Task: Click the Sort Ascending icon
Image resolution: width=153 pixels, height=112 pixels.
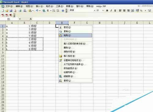Action: 54,11
